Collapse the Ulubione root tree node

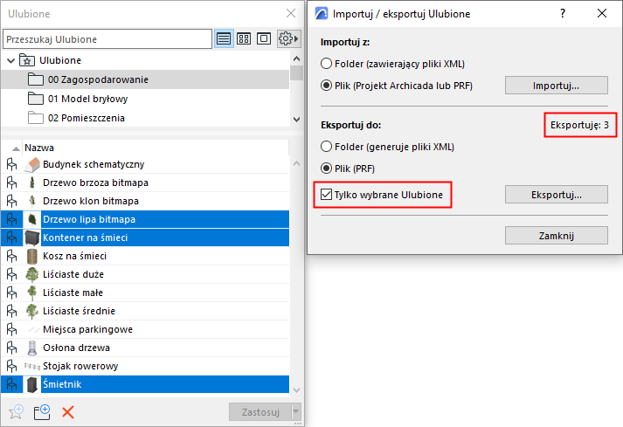pos(11,60)
